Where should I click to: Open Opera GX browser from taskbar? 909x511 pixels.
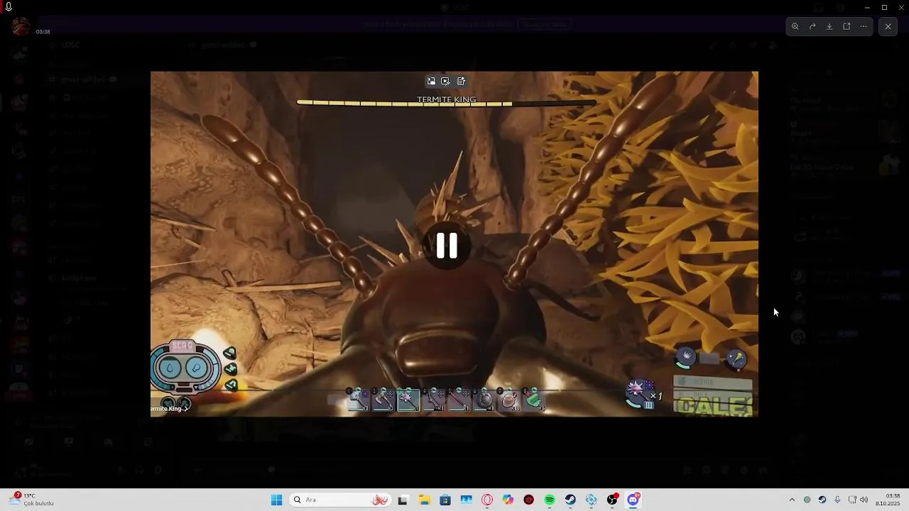(487, 500)
